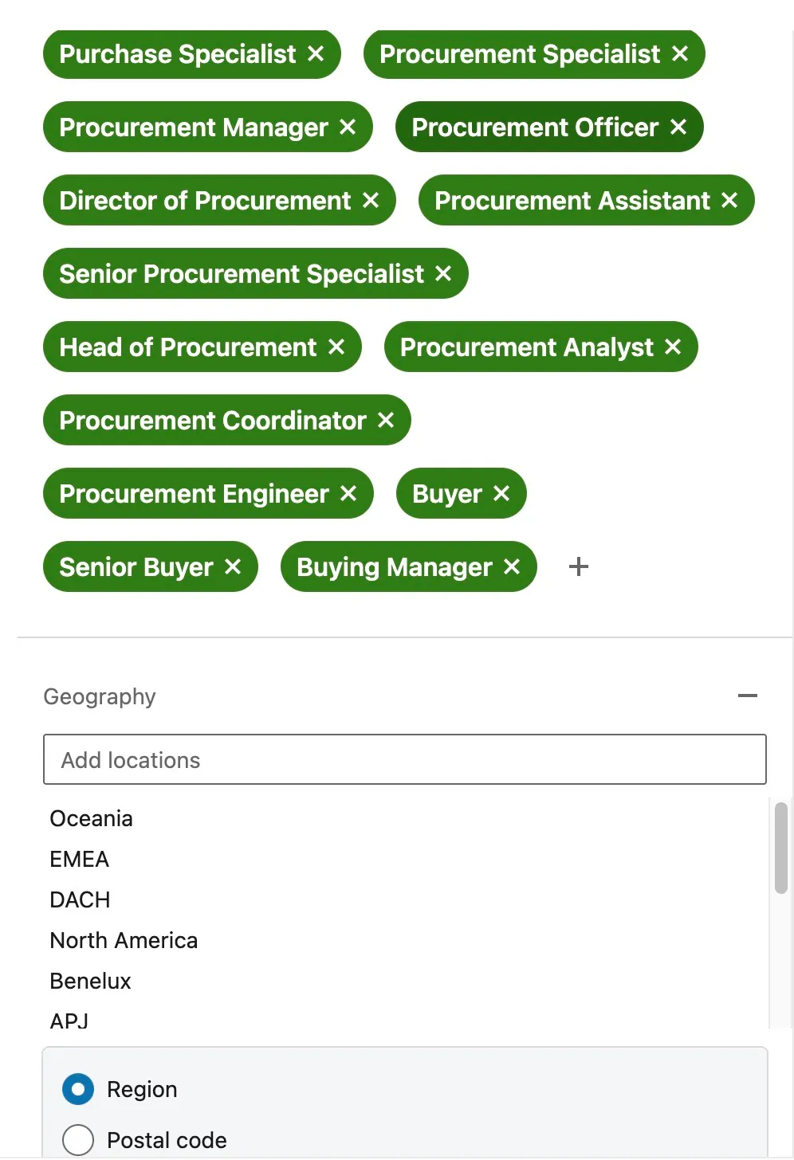
Task: Pick EMEA in the location suggestions
Action: tap(80, 860)
